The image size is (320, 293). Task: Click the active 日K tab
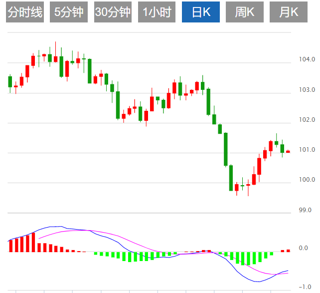pos(201,12)
